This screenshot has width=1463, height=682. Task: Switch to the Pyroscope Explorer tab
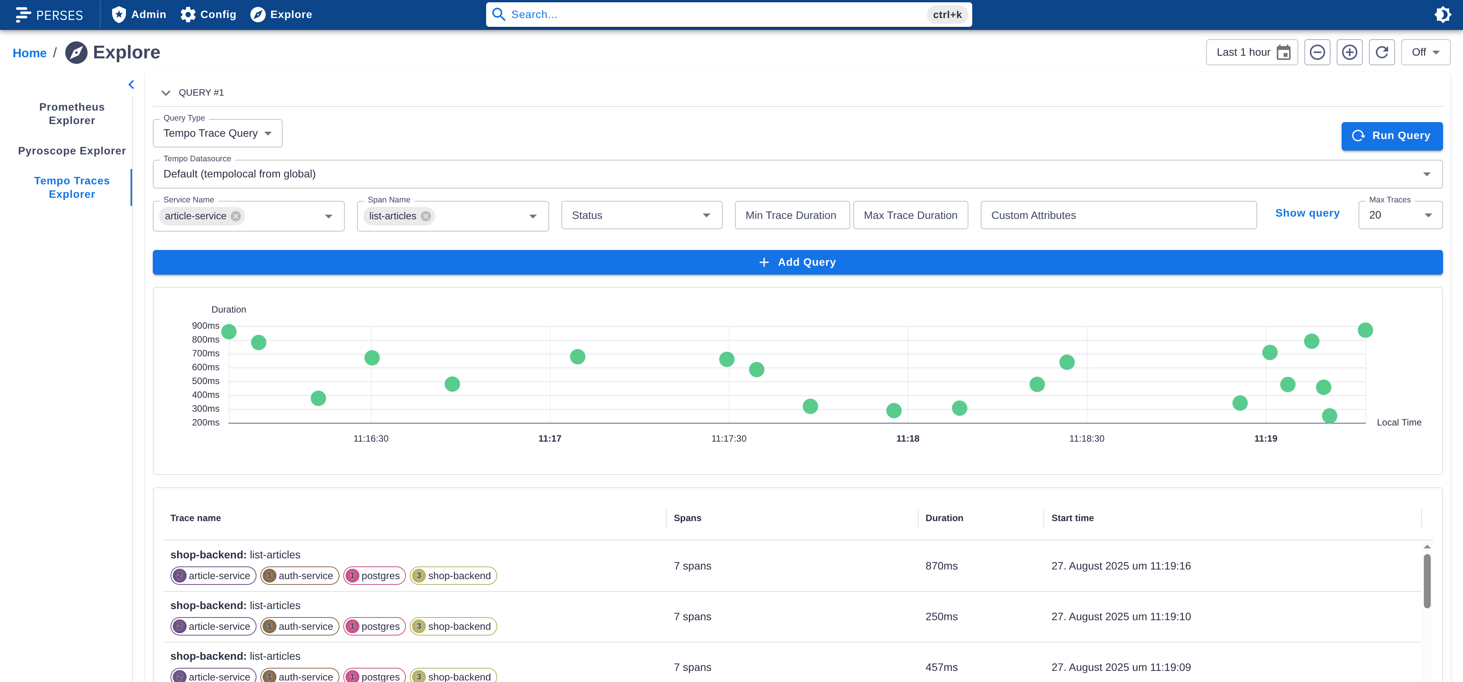pyautogui.click(x=71, y=151)
